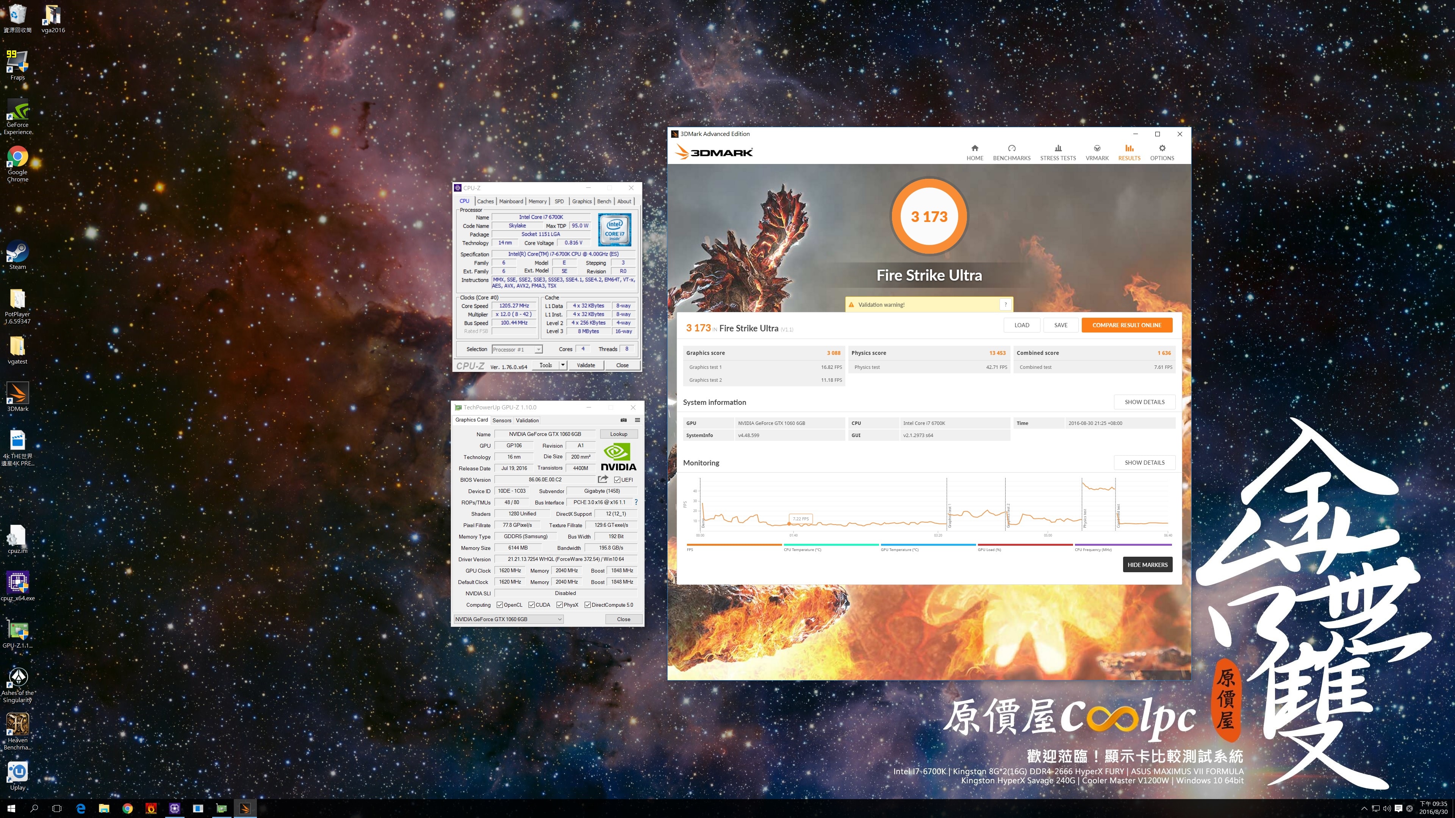This screenshot has height=818, width=1455.
Task: Click GPU Load red legend bar
Action: point(1025,545)
